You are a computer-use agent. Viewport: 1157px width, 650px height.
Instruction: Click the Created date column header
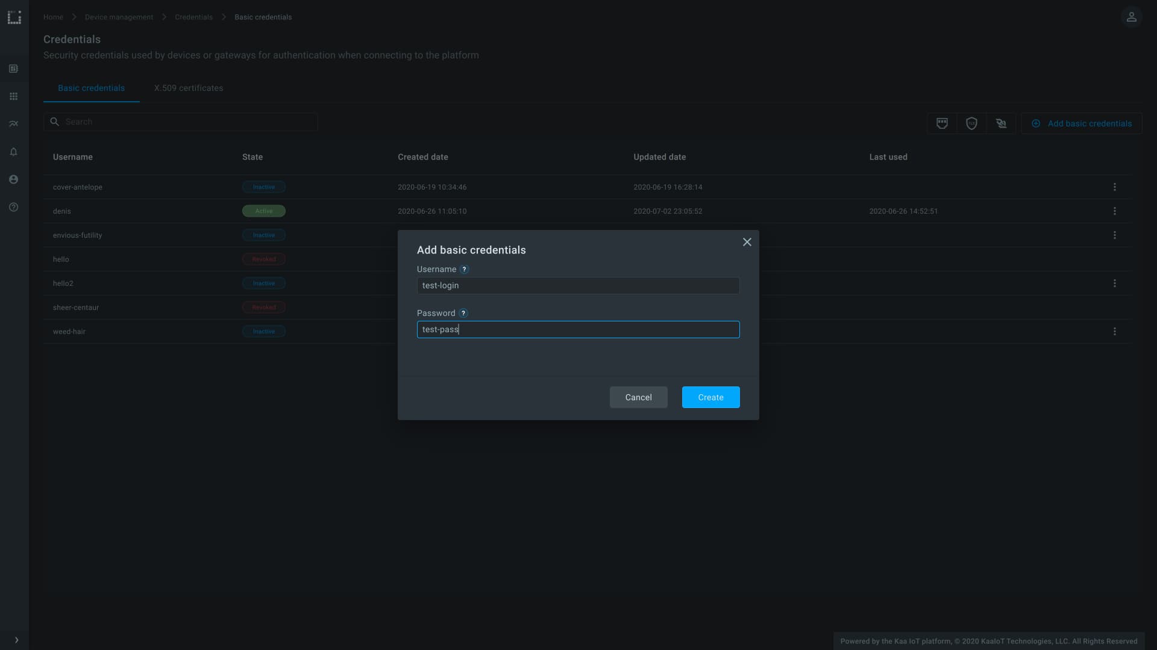tap(423, 157)
